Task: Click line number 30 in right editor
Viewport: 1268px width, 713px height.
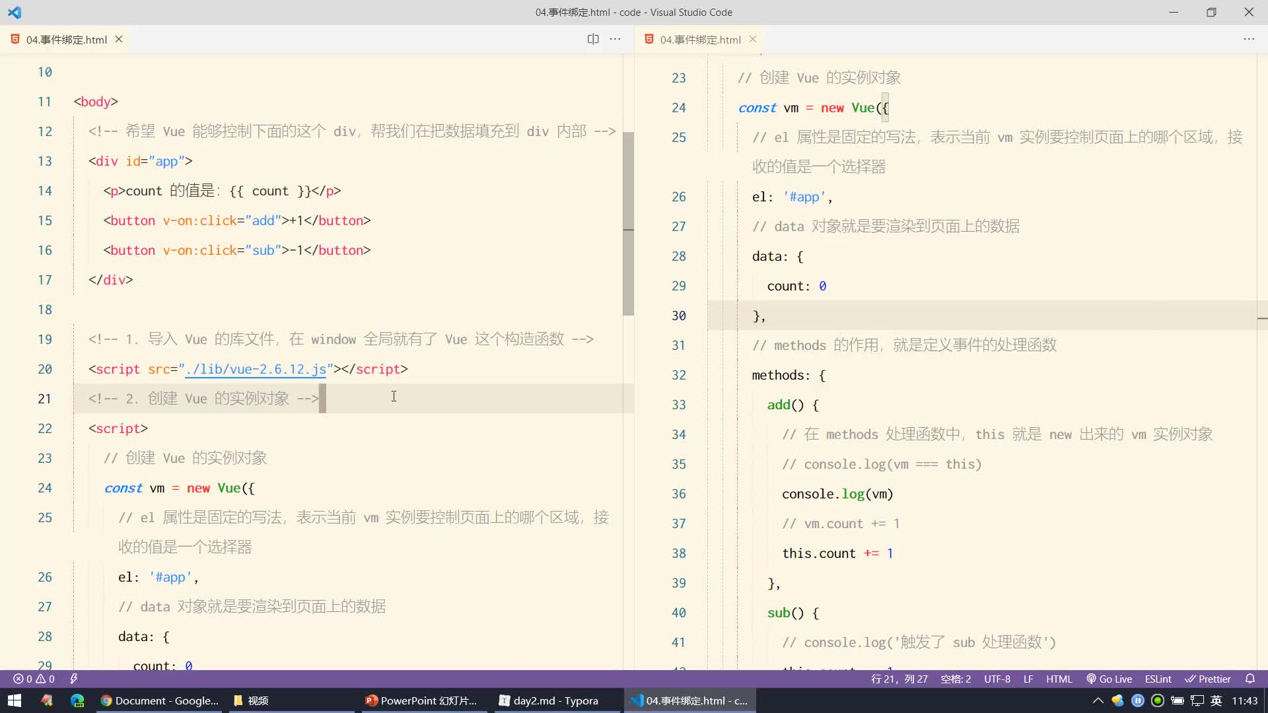Action: pyautogui.click(x=678, y=316)
